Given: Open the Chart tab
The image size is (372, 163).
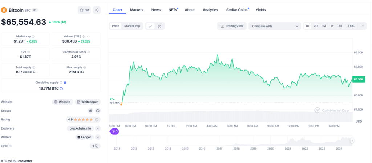Looking at the screenshot, I should point(117,10).
